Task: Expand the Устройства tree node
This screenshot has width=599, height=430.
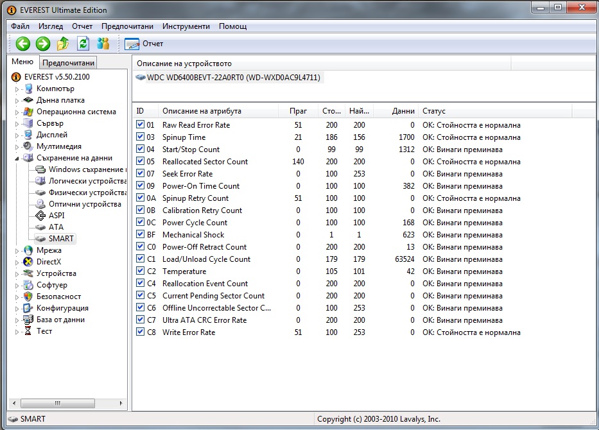Action: click(17, 274)
